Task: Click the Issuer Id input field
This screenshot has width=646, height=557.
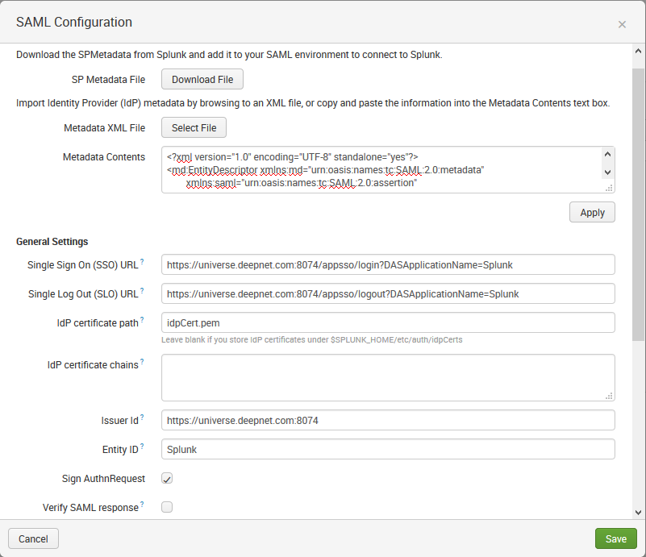Action: (x=387, y=420)
